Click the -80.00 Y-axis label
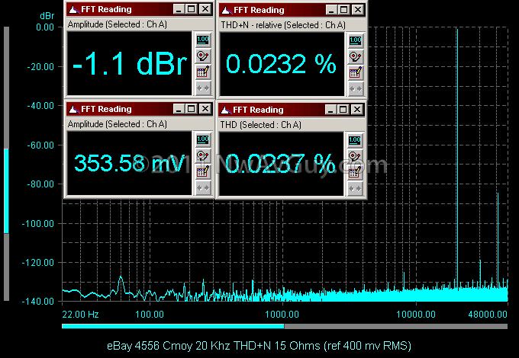 (x=40, y=184)
